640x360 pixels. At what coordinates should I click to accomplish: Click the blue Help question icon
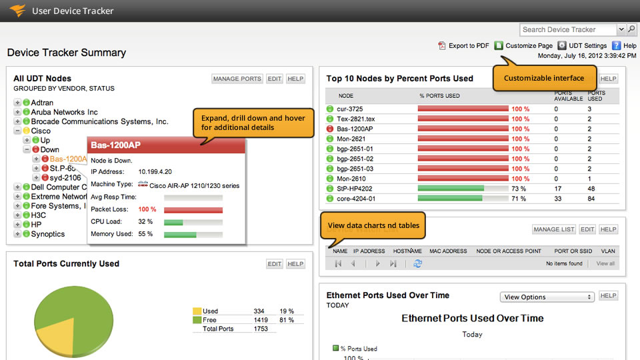tap(616, 46)
